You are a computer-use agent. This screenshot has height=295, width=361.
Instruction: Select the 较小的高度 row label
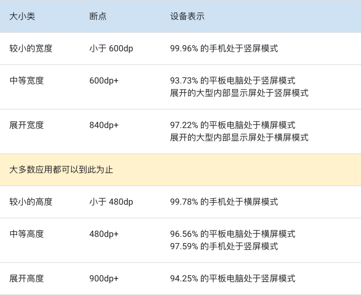31,202
